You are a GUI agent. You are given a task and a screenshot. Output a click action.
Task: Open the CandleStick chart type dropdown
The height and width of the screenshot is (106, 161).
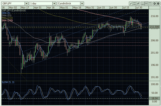coord(82,4)
